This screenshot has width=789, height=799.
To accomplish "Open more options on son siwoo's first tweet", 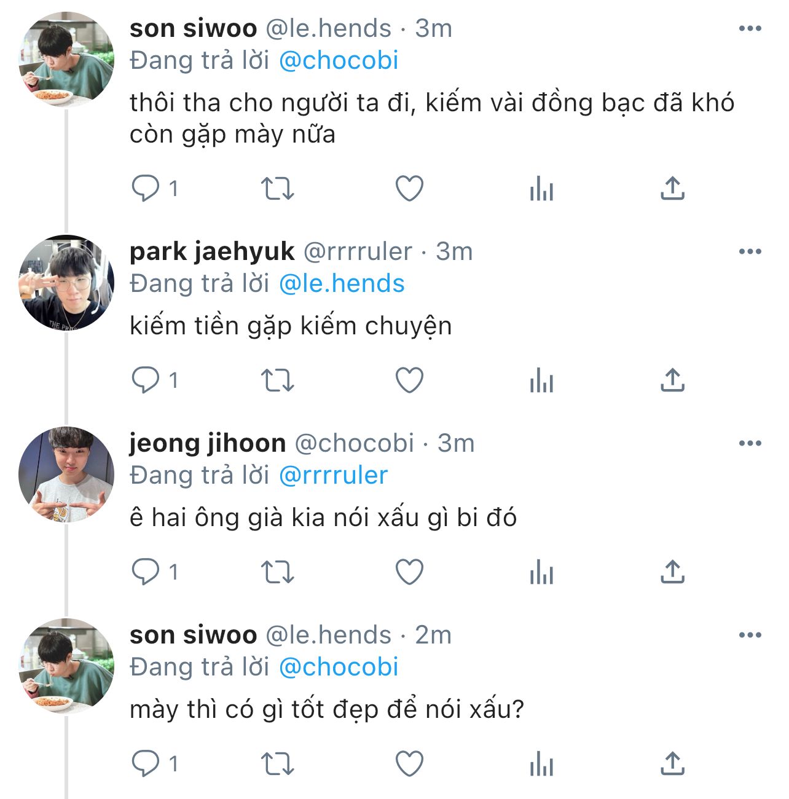I will coord(750,28).
